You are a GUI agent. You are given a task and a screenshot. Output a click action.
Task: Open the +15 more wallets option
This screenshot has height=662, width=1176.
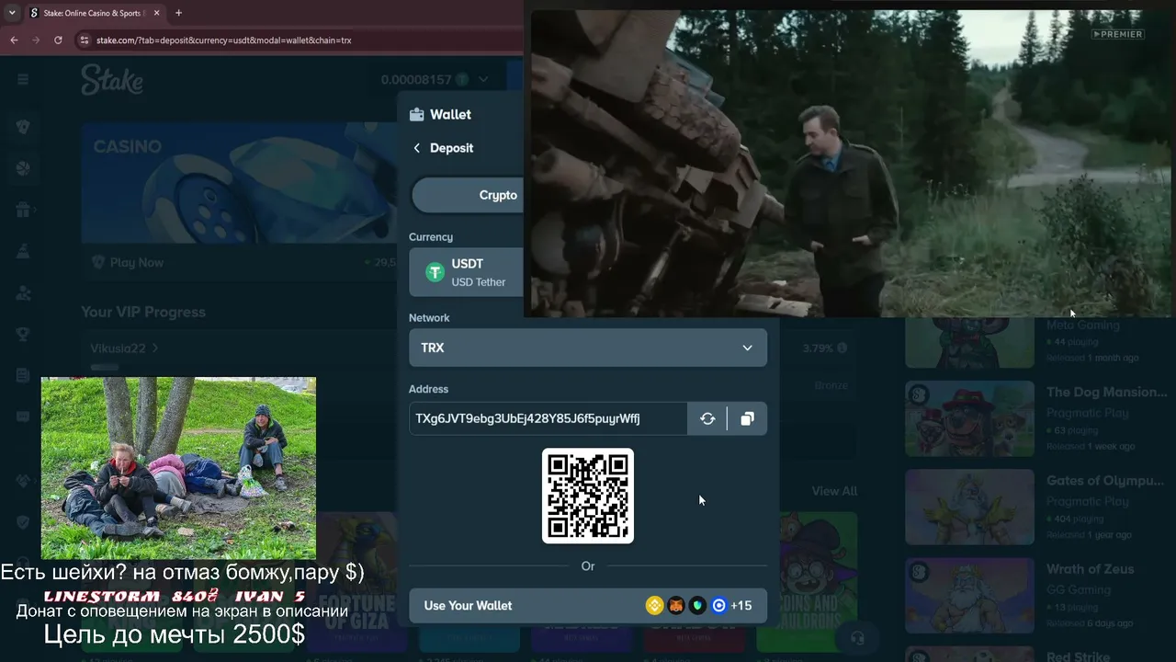[x=741, y=605]
